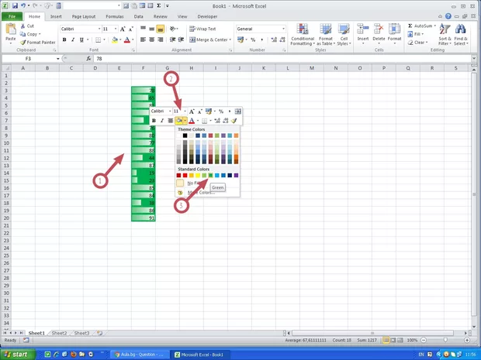The height and width of the screenshot is (360, 481).
Task: Click the Paste icon in Clipboard group
Action: pyautogui.click(x=11, y=29)
